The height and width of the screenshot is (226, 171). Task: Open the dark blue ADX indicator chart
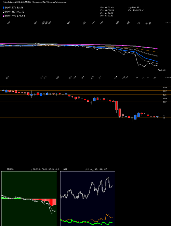pyautogui.click(x=88, y=199)
